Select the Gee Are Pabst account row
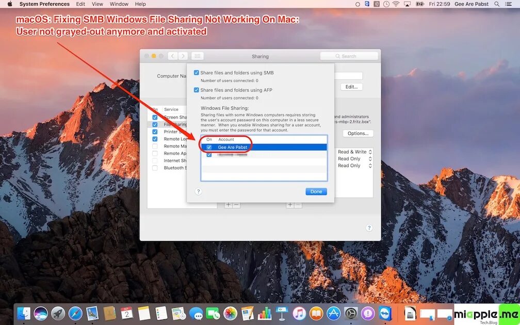Viewport: 520px width, 325px height. 264,147
